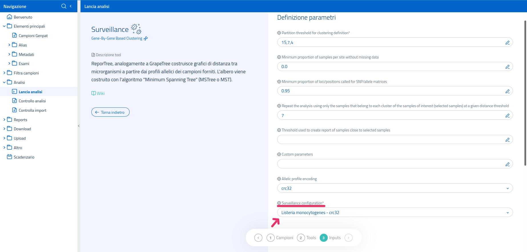Click edit pencil for Partition threshold field
Screen dimensions: 527x252
point(507,42)
